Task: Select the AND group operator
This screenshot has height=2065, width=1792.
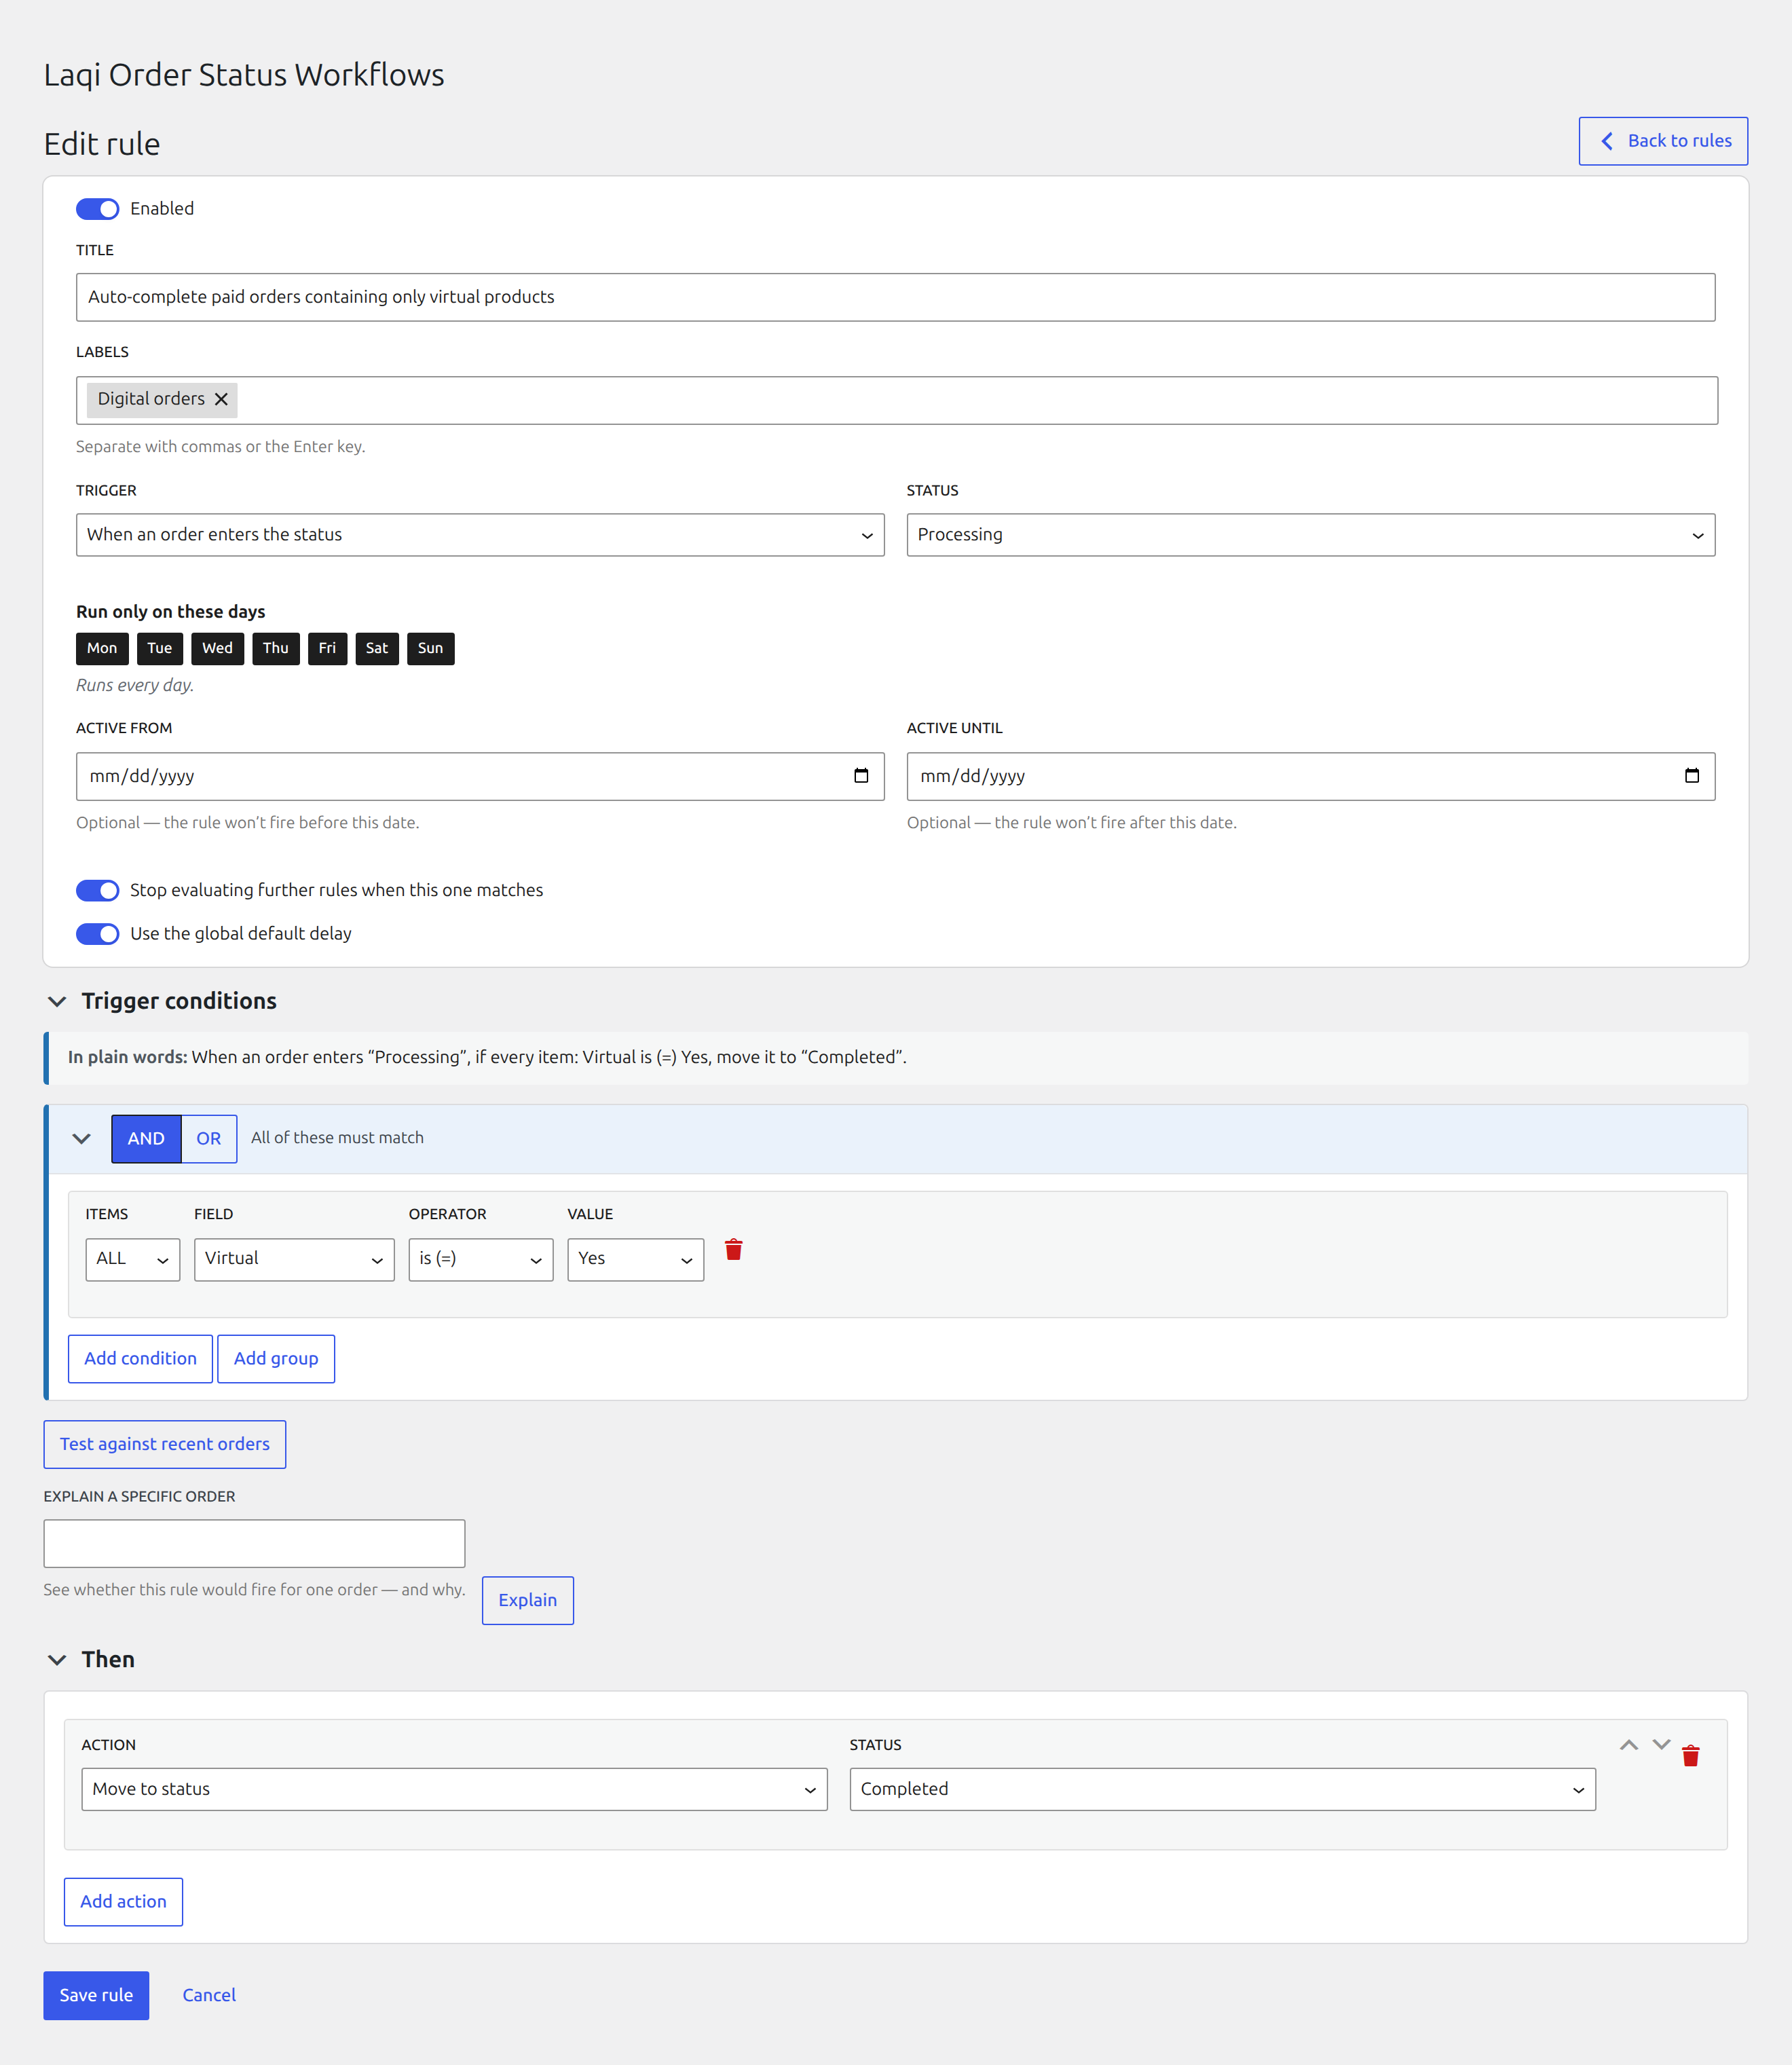Action: (x=146, y=1139)
